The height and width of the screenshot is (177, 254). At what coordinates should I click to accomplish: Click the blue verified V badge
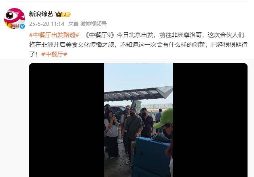[x=22, y=26]
